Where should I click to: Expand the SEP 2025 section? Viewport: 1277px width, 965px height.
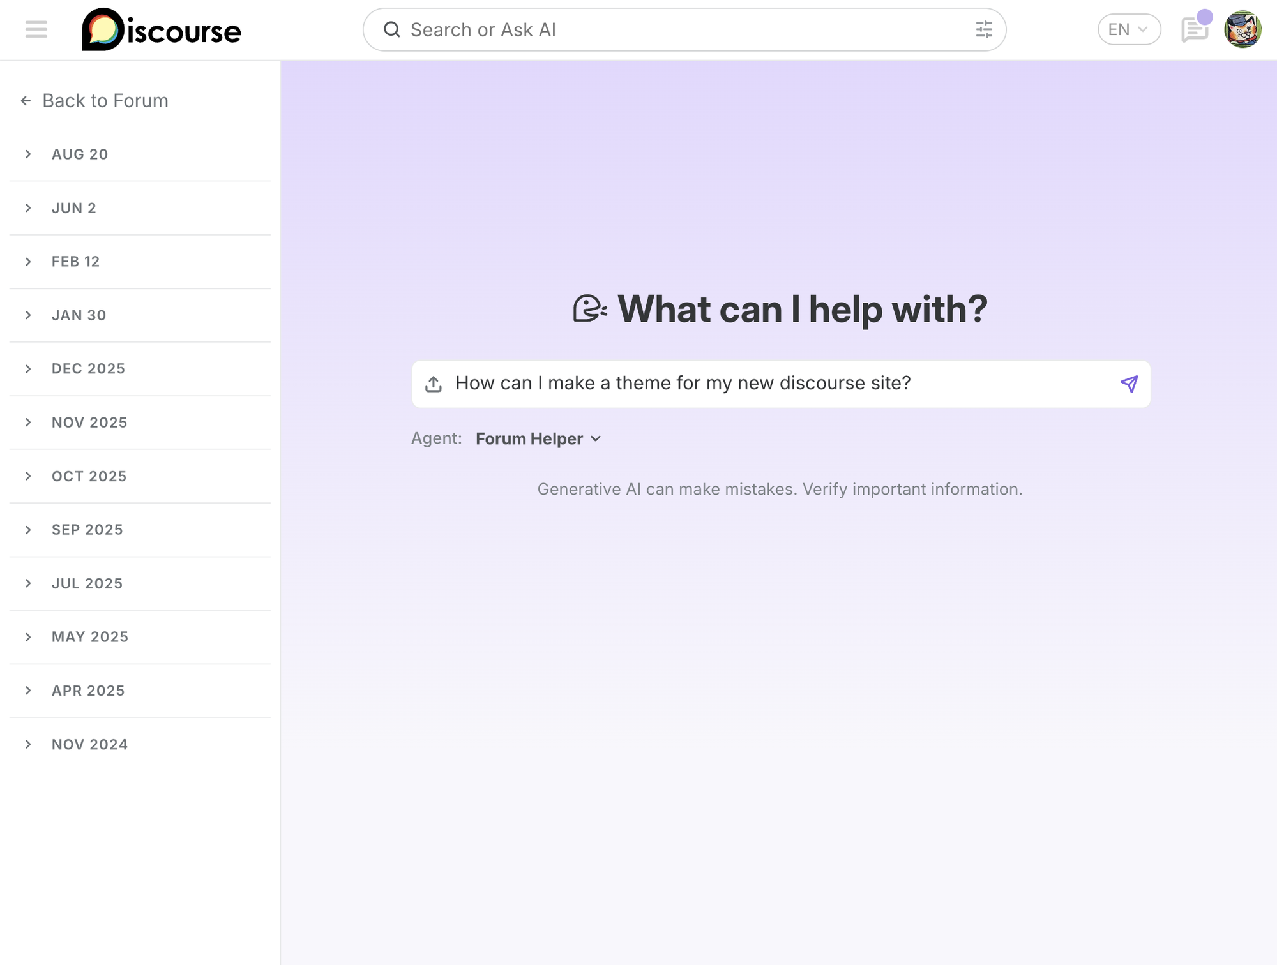coord(140,530)
